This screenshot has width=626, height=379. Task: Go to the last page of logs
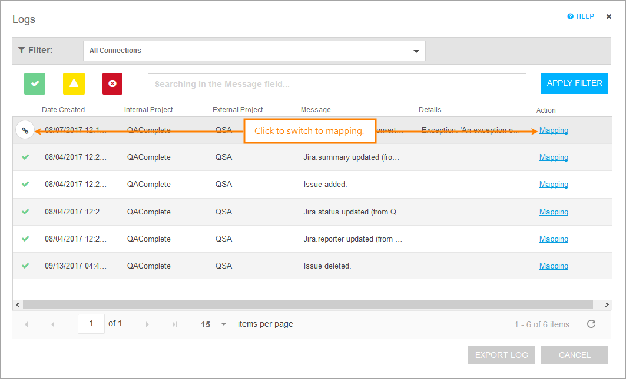(x=174, y=324)
